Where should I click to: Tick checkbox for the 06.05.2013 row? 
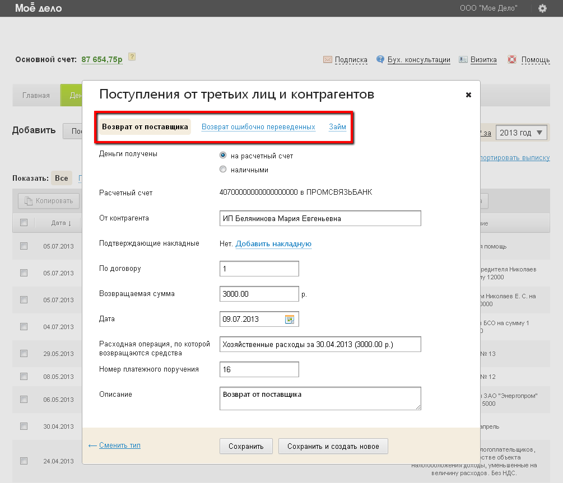point(24,400)
